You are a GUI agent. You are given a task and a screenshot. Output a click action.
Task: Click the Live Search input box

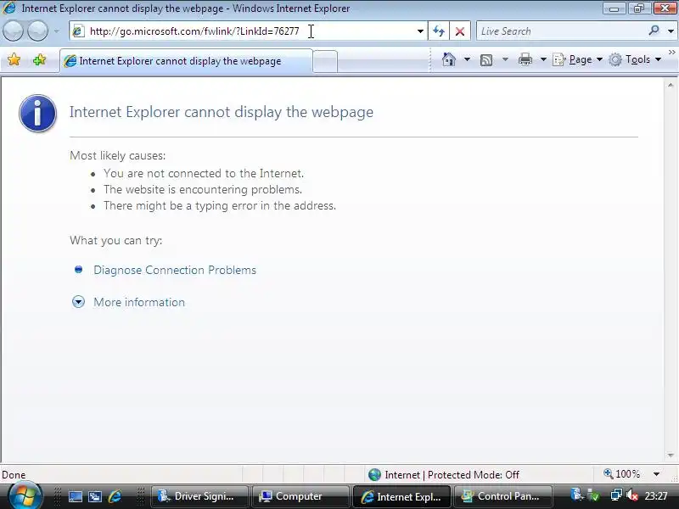561,31
